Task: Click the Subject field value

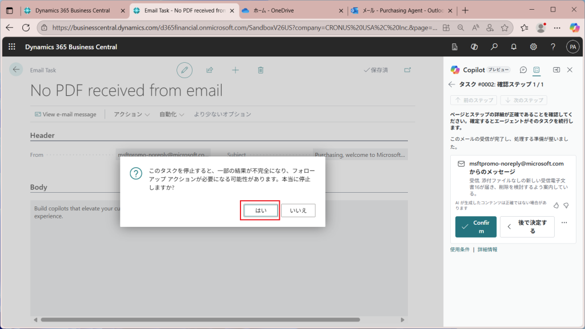Action: (x=360, y=155)
